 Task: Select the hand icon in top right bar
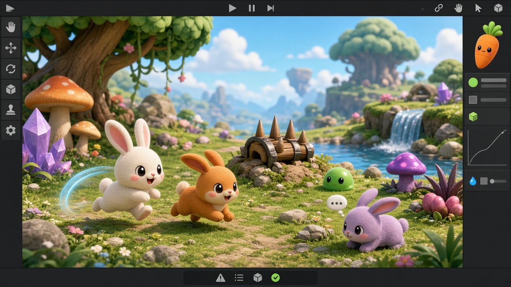[x=458, y=8]
